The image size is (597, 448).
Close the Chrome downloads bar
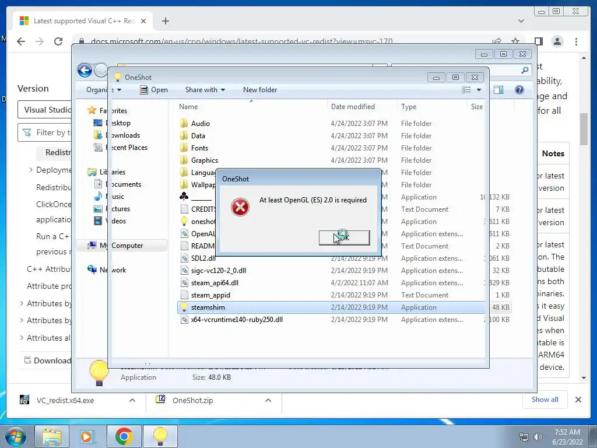(x=578, y=400)
